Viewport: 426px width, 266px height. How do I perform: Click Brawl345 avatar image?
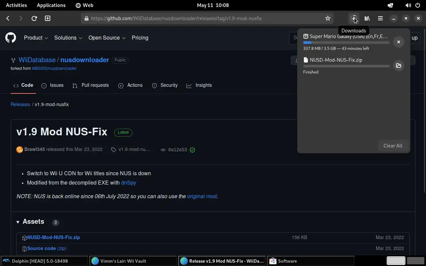point(20,150)
